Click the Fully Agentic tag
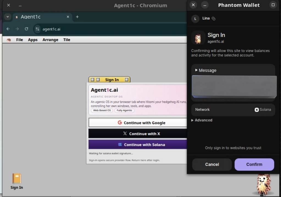The image size is (281, 197). pos(124,110)
